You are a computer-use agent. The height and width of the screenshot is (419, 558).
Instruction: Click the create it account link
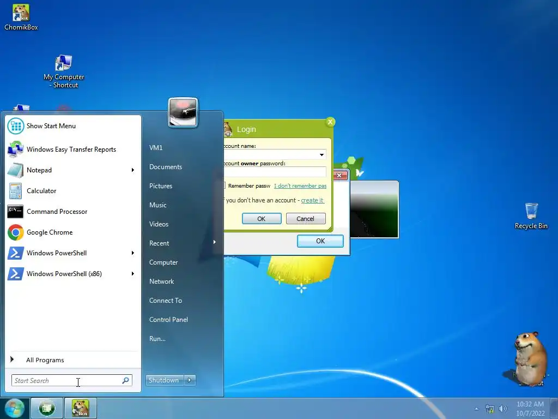(x=312, y=200)
